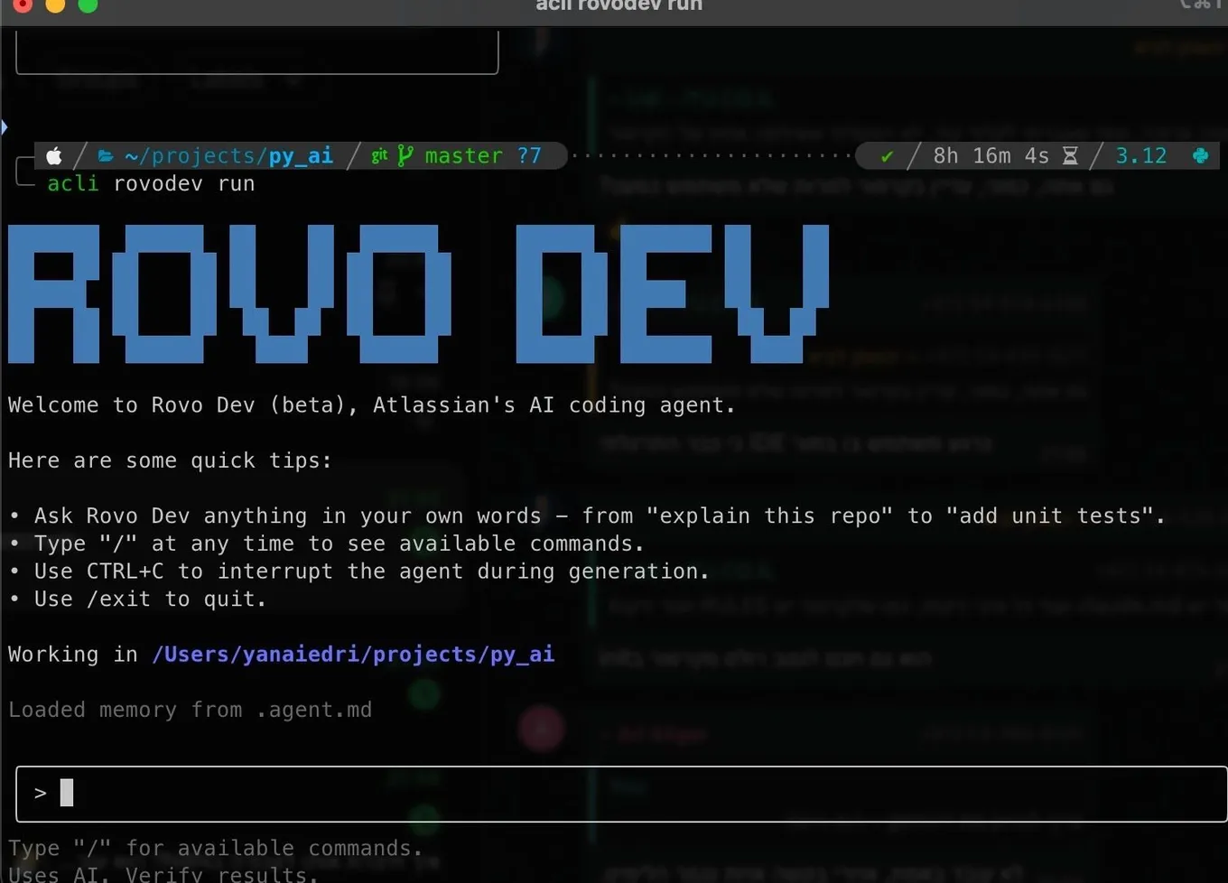This screenshot has height=883, width=1228.
Task: Click the ~/projects/py_ai path in the prompt
Action: click(x=228, y=156)
